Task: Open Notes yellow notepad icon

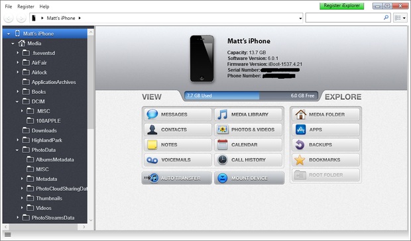Action: pyautogui.click(x=152, y=145)
